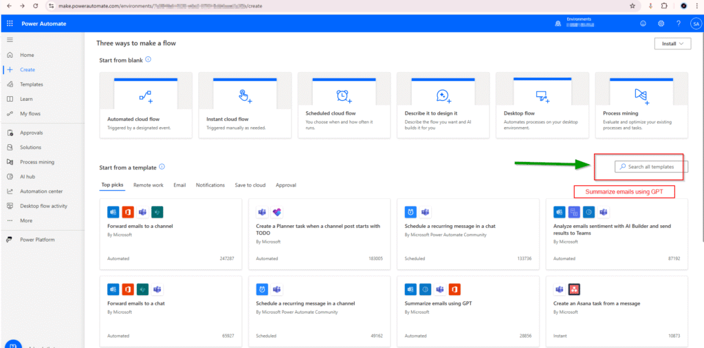704x348 pixels.
Task: Click the Power Automate header title
Action: pyautogui.click(x=44, y=24)
